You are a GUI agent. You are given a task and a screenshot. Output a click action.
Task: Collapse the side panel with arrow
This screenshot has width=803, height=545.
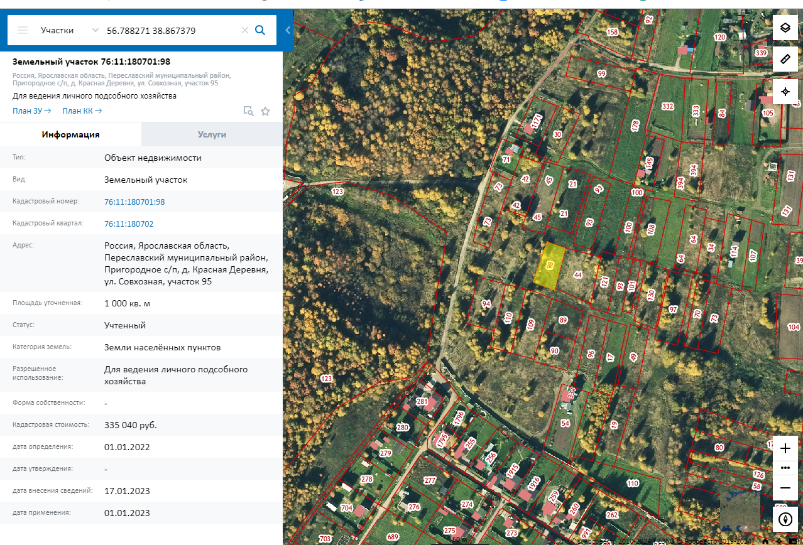288,30
